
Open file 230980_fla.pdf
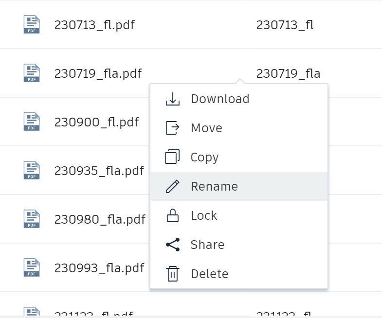pos(100,219)
